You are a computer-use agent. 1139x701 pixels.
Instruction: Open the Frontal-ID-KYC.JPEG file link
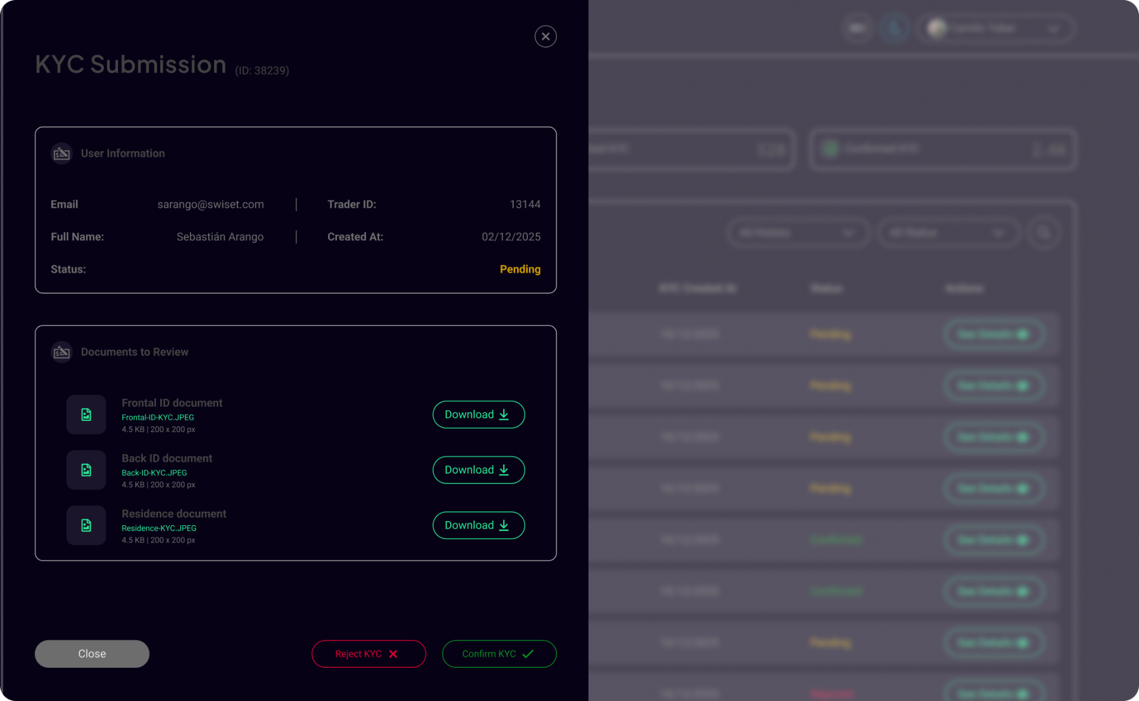tap(158, 417)
